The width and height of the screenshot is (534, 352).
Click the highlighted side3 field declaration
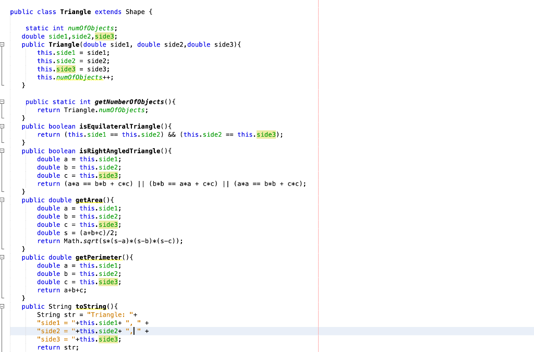point(105,37)
